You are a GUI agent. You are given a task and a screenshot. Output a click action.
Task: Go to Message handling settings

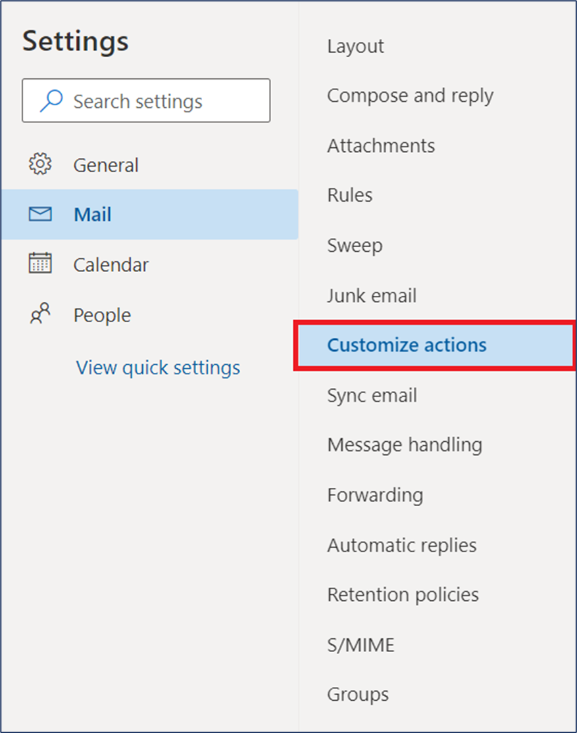405,445
